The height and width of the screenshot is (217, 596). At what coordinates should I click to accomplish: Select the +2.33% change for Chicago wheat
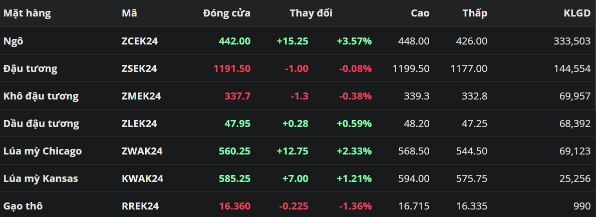354,151
